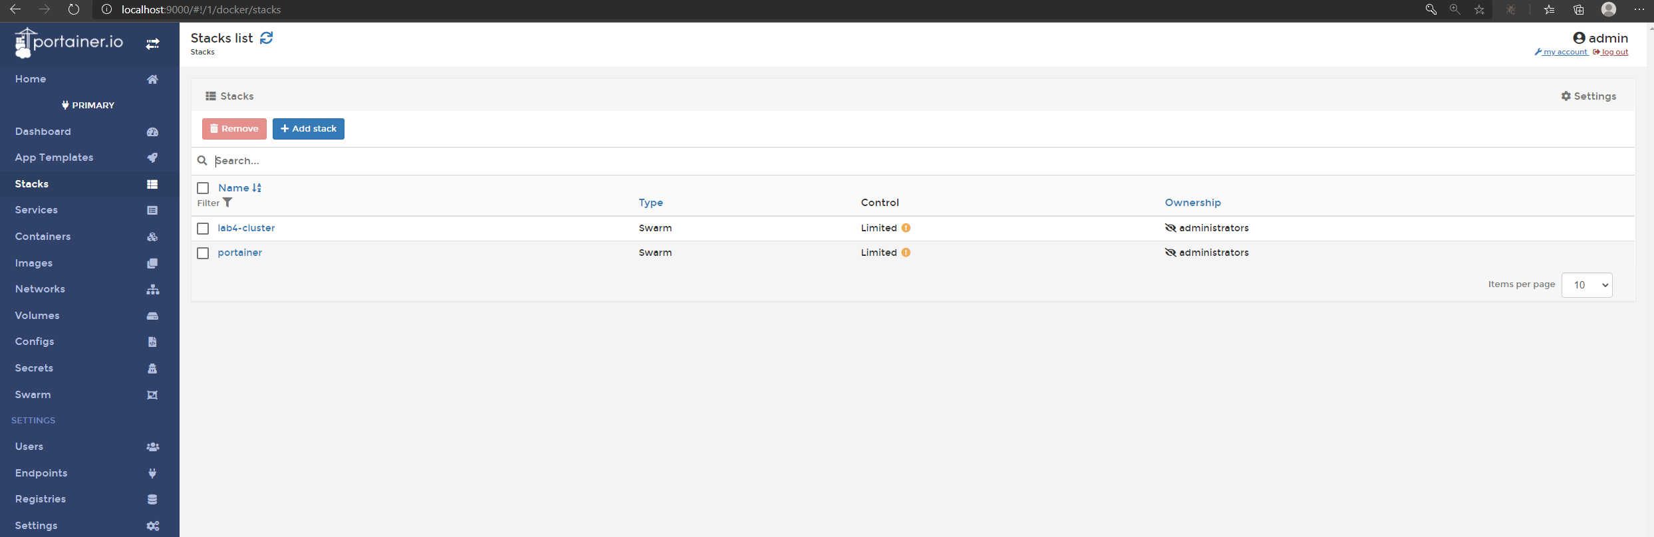This screenshot has width=1654, height=537.
Task: Click the App Templates rocket icon
Action: pos(152,158)
